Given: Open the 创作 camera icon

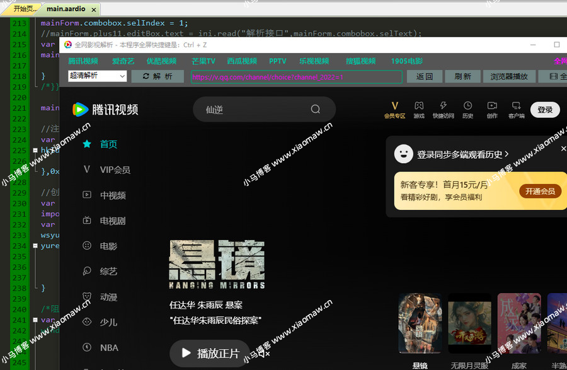Looking at the screenshot, I should tap(492, 110).
